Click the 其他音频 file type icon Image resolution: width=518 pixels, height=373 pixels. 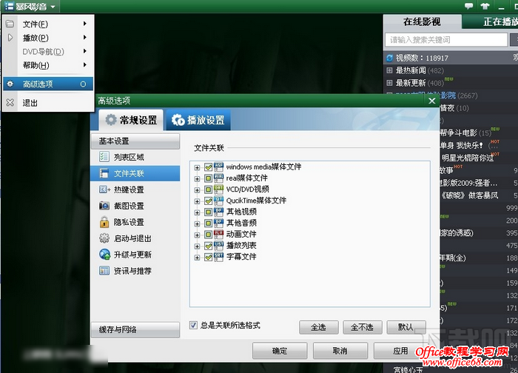click(x=219, y=223)
